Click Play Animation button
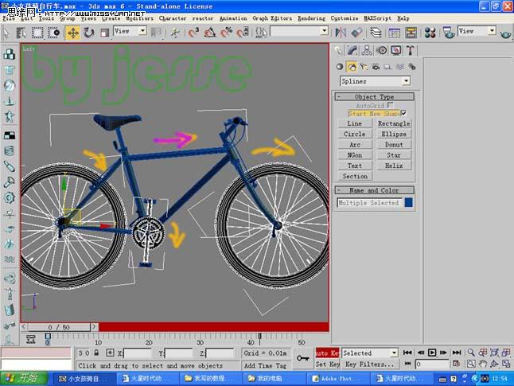Screen dimensions: 514x386 point(432,353)
